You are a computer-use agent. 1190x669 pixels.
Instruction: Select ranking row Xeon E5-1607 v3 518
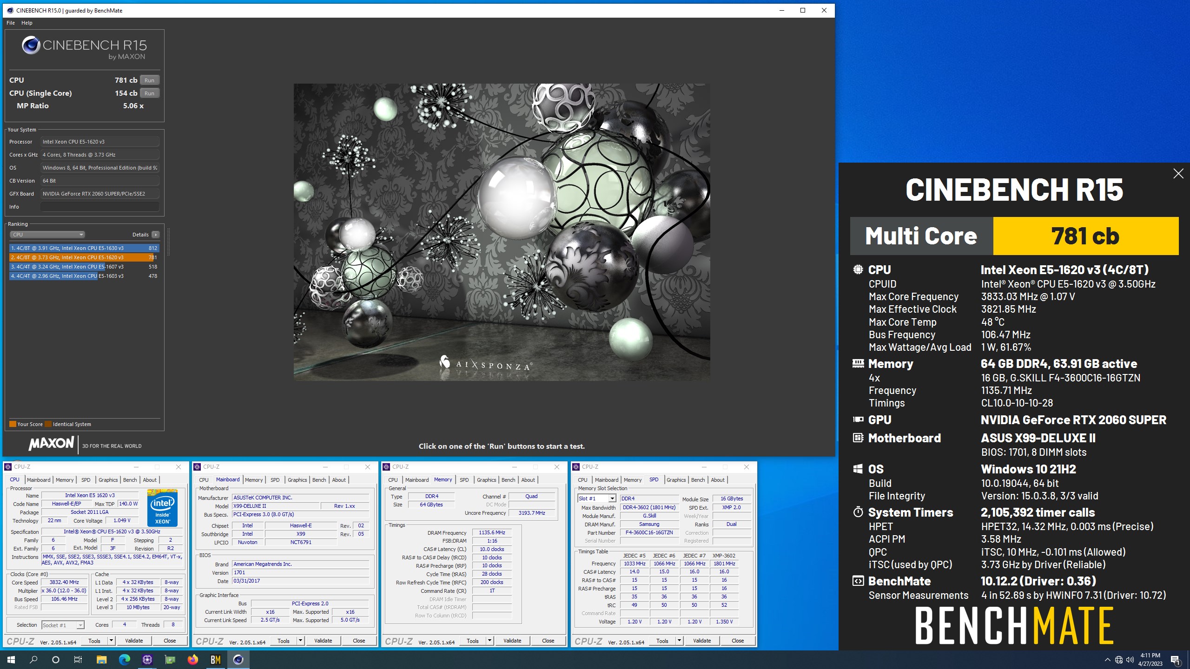tap(84, 267)
